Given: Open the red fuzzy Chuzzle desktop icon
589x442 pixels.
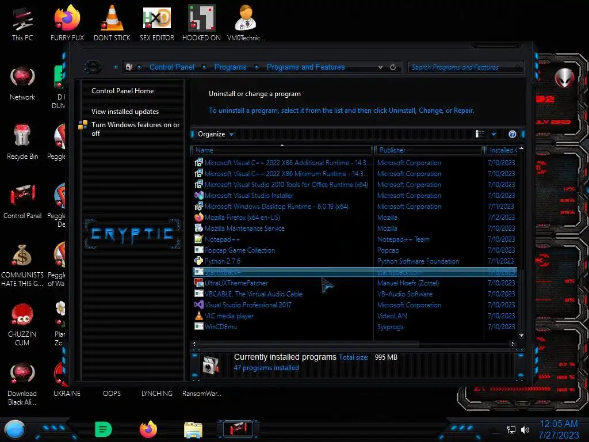Looking at the screenshot, I should click(22, 325).
